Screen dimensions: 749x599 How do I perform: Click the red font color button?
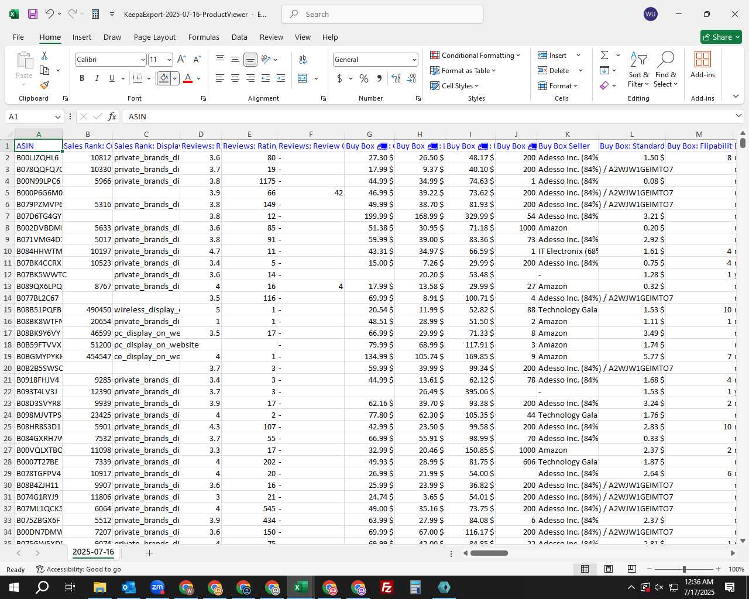(x=188, y=78)
